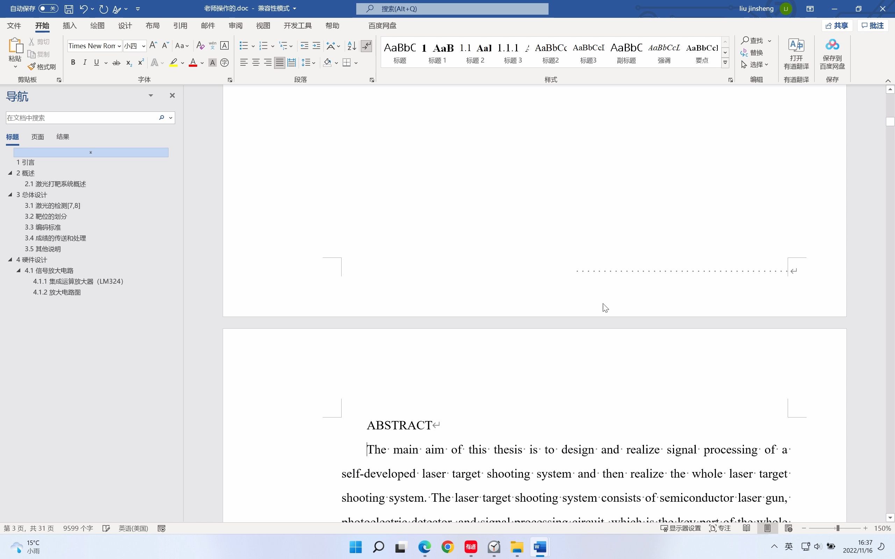
Task: Click the Clear Formatting eraser icon
Action: pos(200,46)
